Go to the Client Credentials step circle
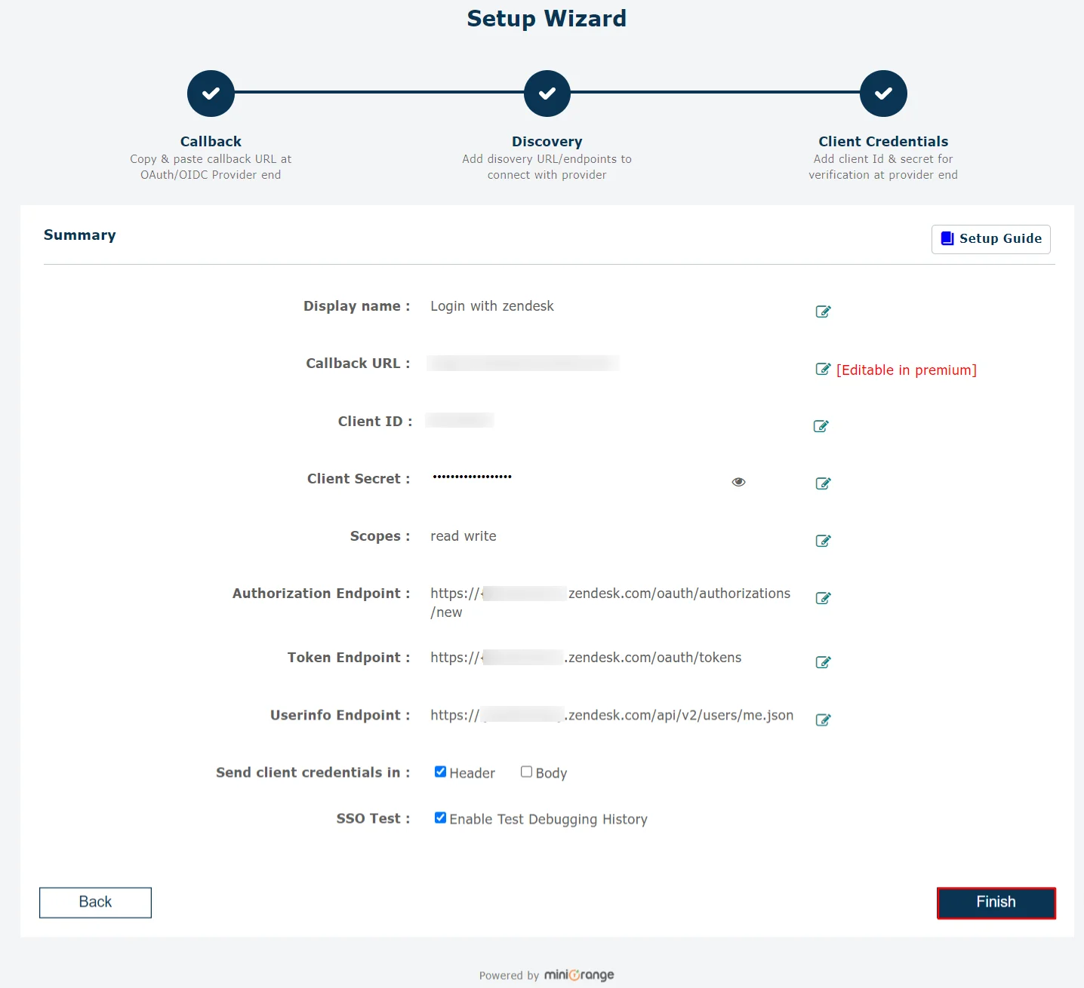This screenshot has width=1084, height=988. [x=883, y=94]
